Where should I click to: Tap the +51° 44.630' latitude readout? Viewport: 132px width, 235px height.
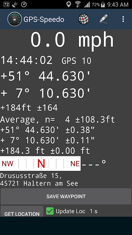[45, 76]
